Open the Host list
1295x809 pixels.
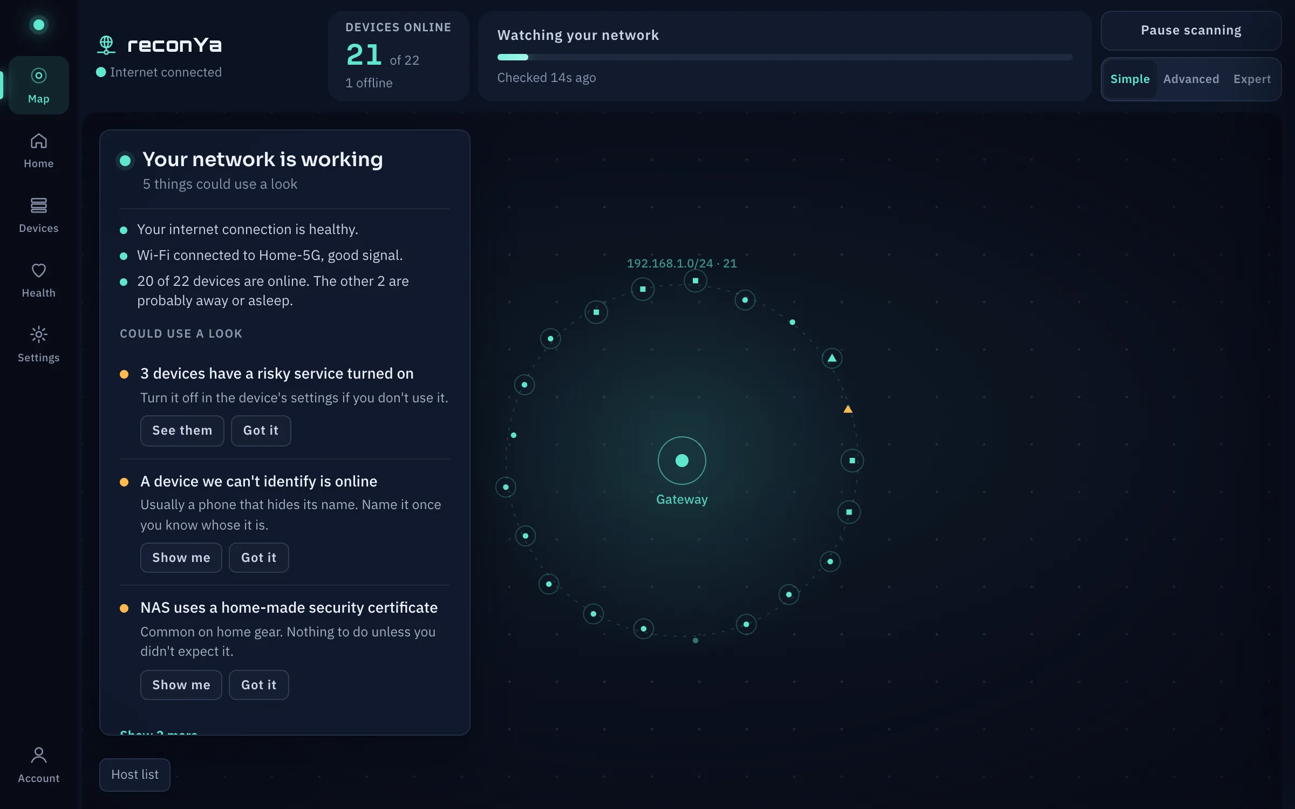pyautogui.click(x=135, y=774)
